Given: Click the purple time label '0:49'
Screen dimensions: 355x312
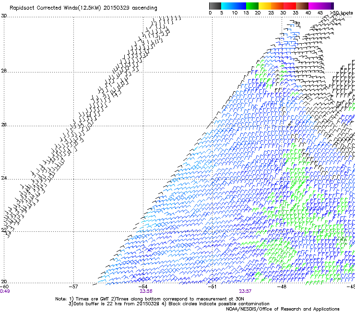Looking at the screenshot, I should click(x=5, y=291).
